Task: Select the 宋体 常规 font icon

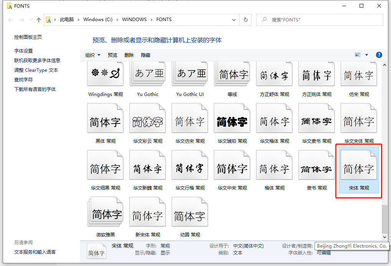Action: click(x=359, y=165)
